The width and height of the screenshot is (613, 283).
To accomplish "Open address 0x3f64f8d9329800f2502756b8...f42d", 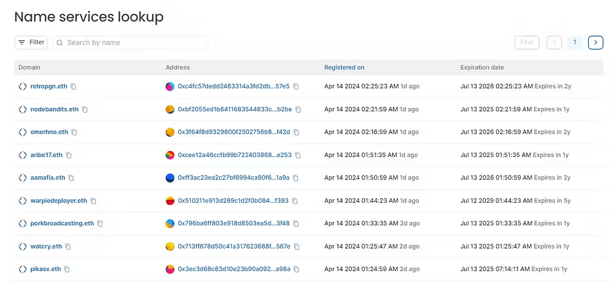I will (234, 132).
